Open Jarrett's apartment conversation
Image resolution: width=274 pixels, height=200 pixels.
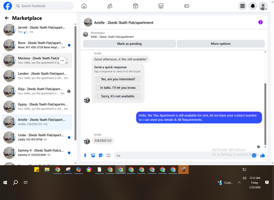click(x=37, y=30)
